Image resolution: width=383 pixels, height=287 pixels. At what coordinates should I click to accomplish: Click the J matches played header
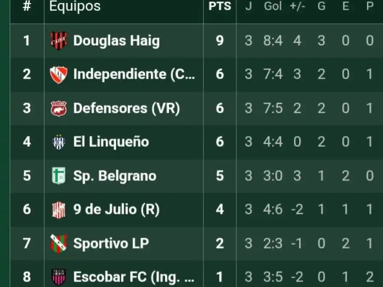[249, 6]
